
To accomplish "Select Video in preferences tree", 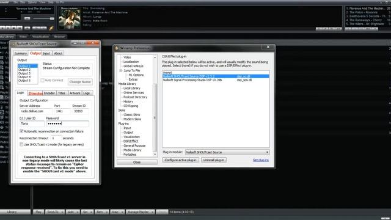I will pos(127,57).
